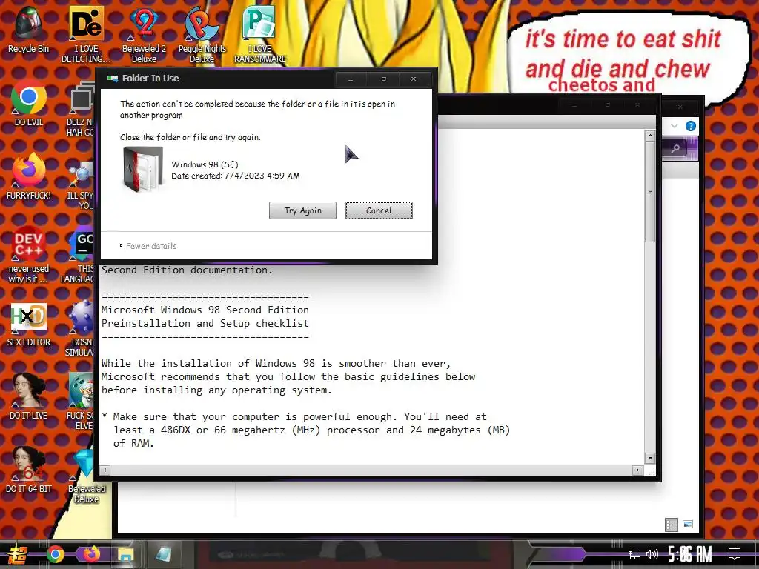Screen dimensions: 759x569
Task: Click 'before installing any operating system.' line
Action: coord(217,390)
